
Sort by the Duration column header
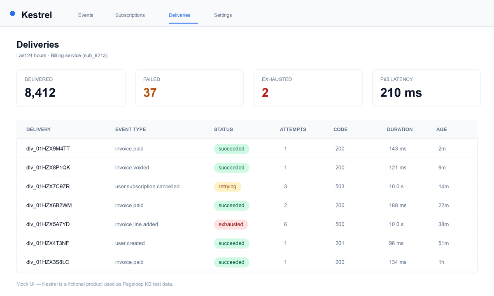[400, 129]
